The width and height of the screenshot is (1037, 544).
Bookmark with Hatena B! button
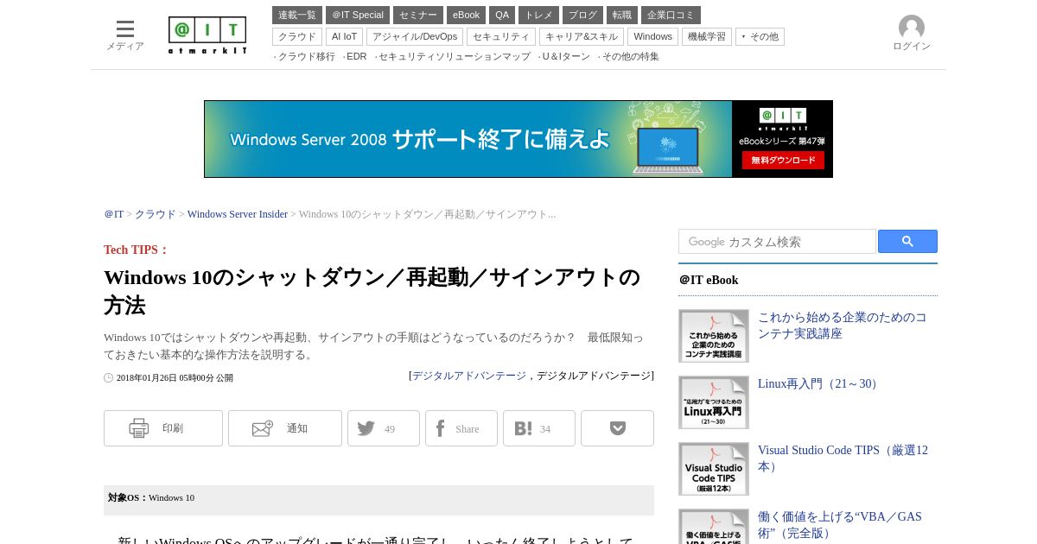click(x=539, y=428)
